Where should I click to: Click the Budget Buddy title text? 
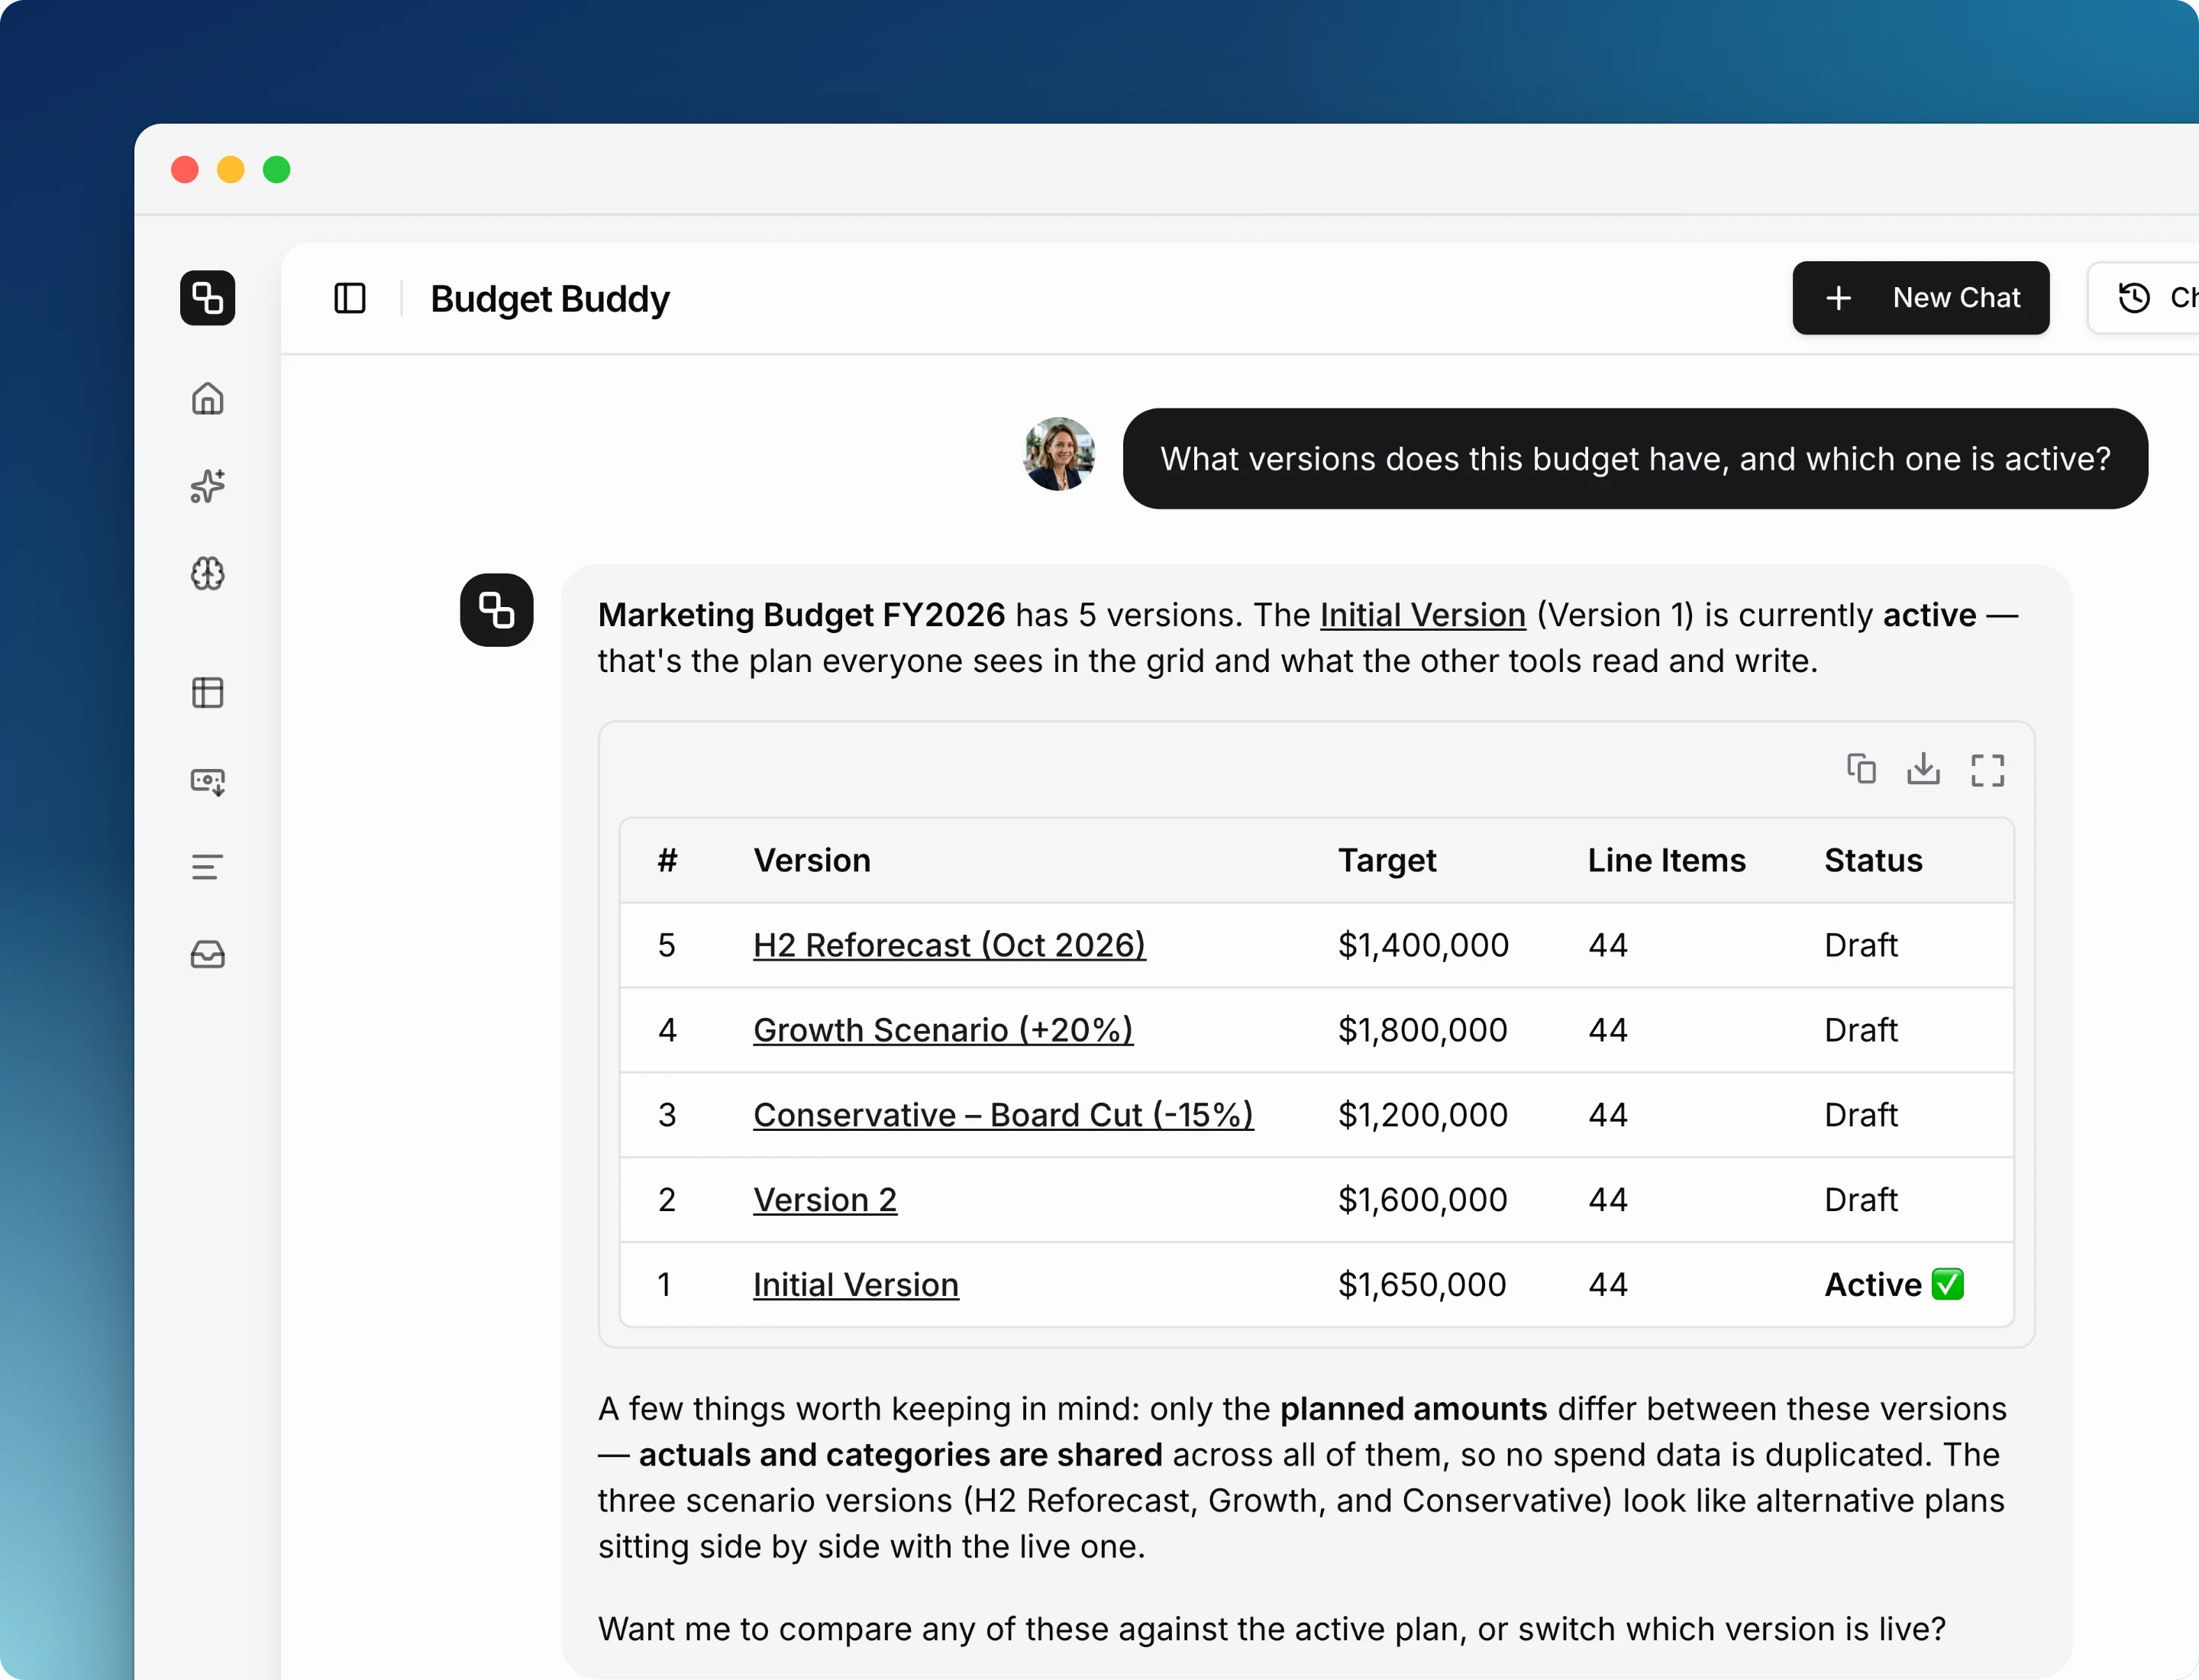[x=550, y=299]
